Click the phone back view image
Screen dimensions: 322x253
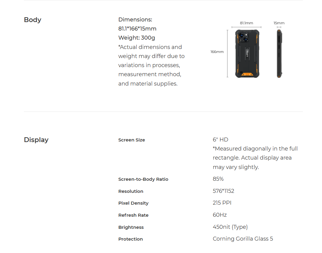(x=247, y=54)
